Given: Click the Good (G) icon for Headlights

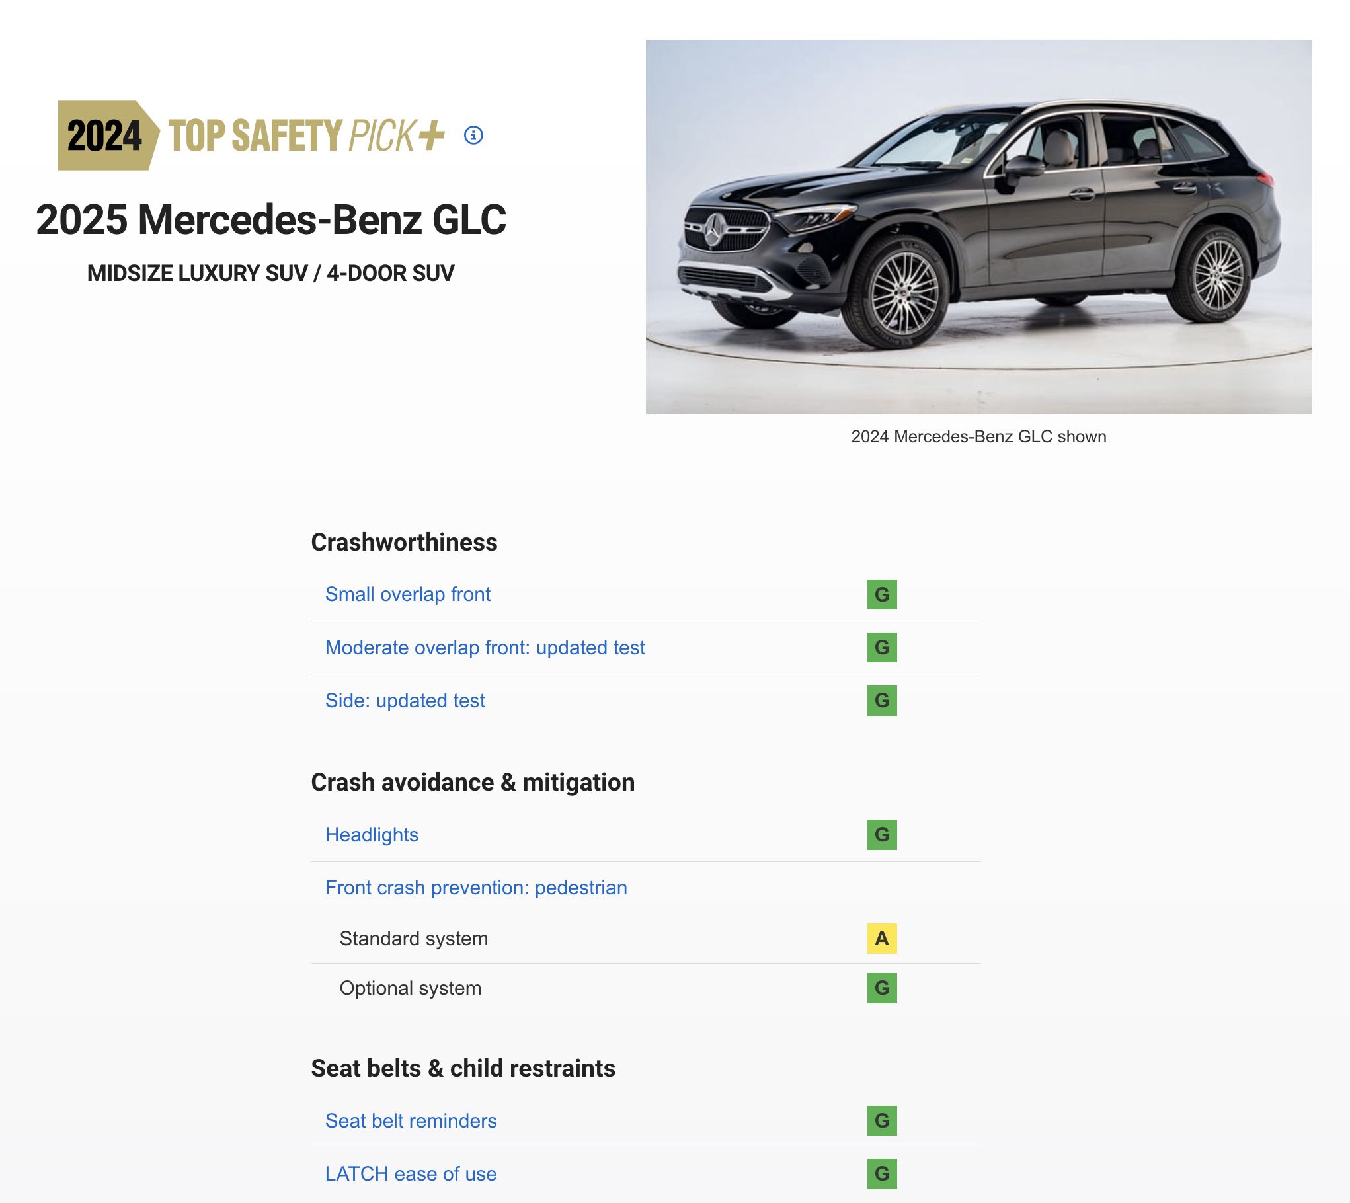Looking at the screenshot, I should [882, 834].
